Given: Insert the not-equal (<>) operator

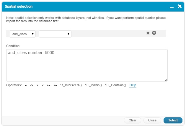Looking at the screenshot, I should 32,85.
